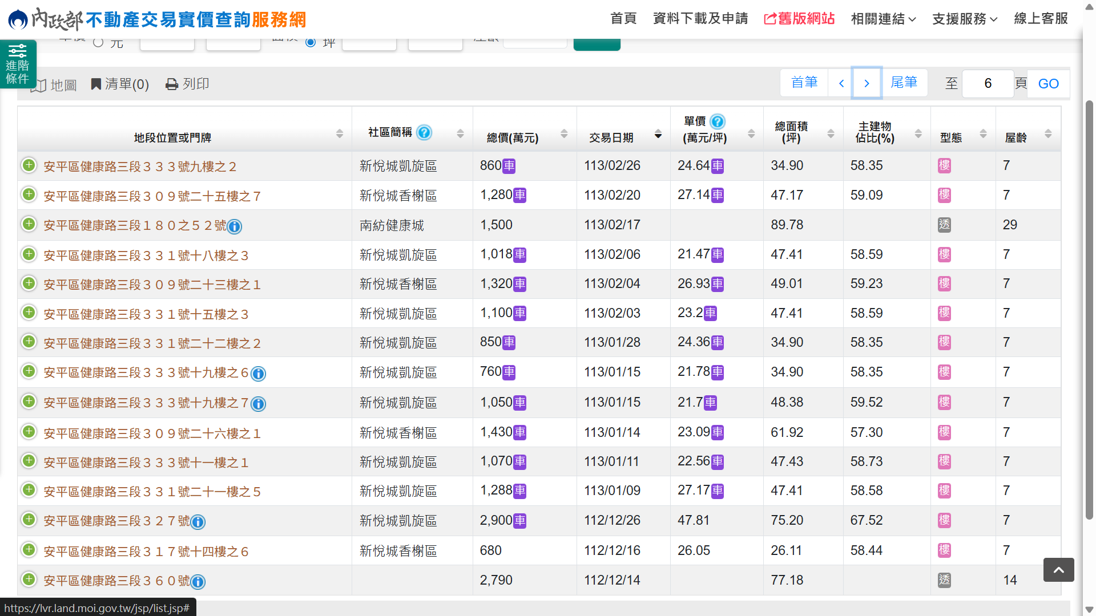Image resolution: width=1096 pixels, height=616 pixels.
Task: Select the 坪 area radio button
Action: (x=311, y=42)
